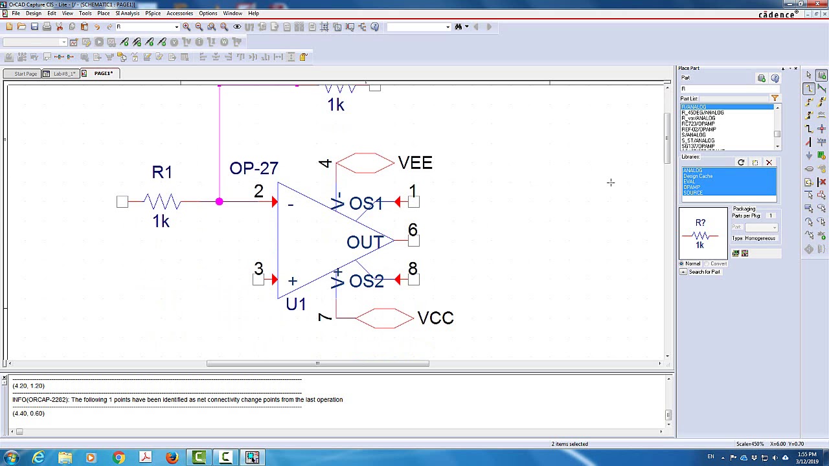
Task: Expand the Packaging Part dropdown
Action: coord(775,227)
